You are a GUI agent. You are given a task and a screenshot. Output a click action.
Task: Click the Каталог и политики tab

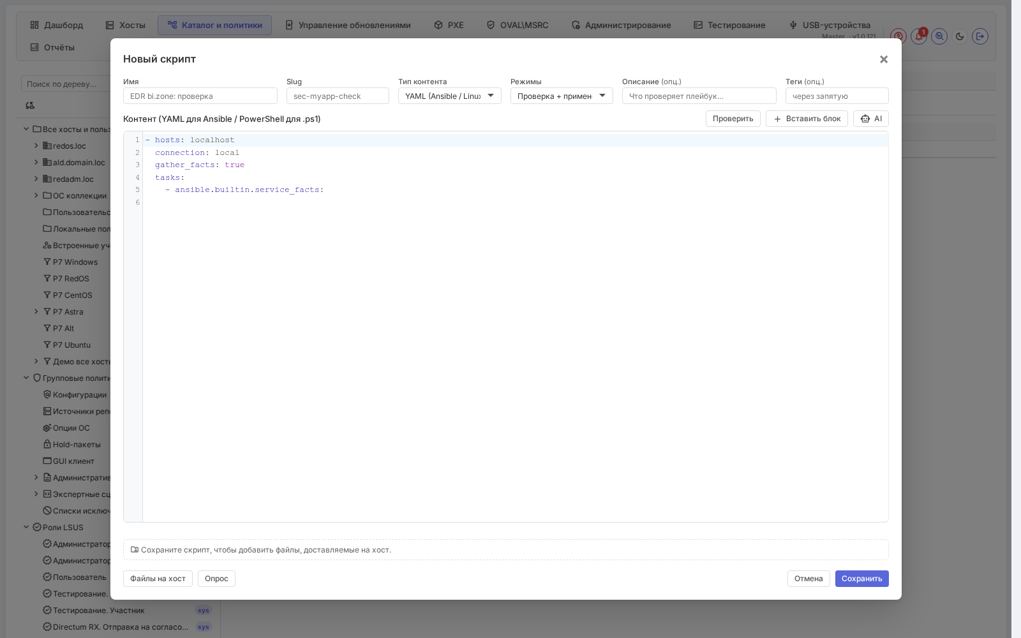[215, 25]
